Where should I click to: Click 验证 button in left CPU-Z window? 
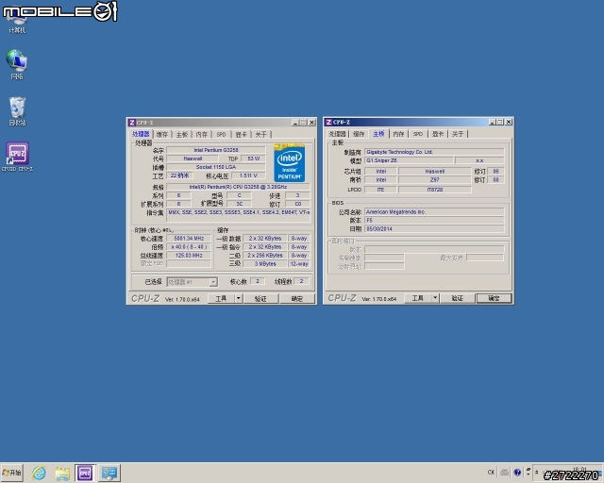(260, 298)
